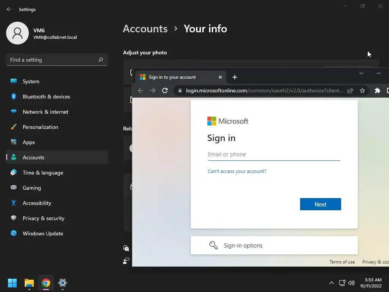389x292 pixels.
Task: Open the Windows Start menu
Action: pos(12,283)
